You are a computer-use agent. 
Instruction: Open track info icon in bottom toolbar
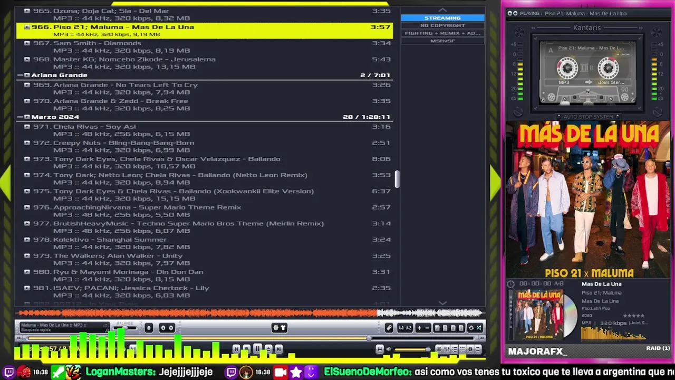tap(470, 349)
